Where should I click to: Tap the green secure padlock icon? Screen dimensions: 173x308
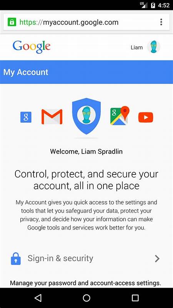coord(12,22)
